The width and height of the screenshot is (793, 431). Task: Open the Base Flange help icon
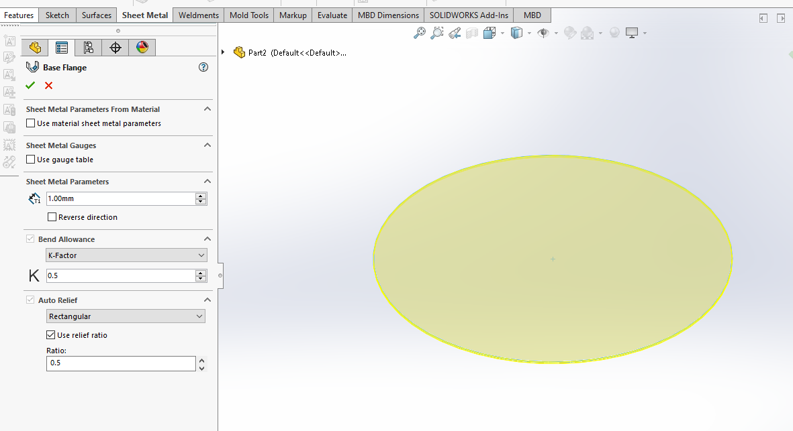click(x=204, y=67)
